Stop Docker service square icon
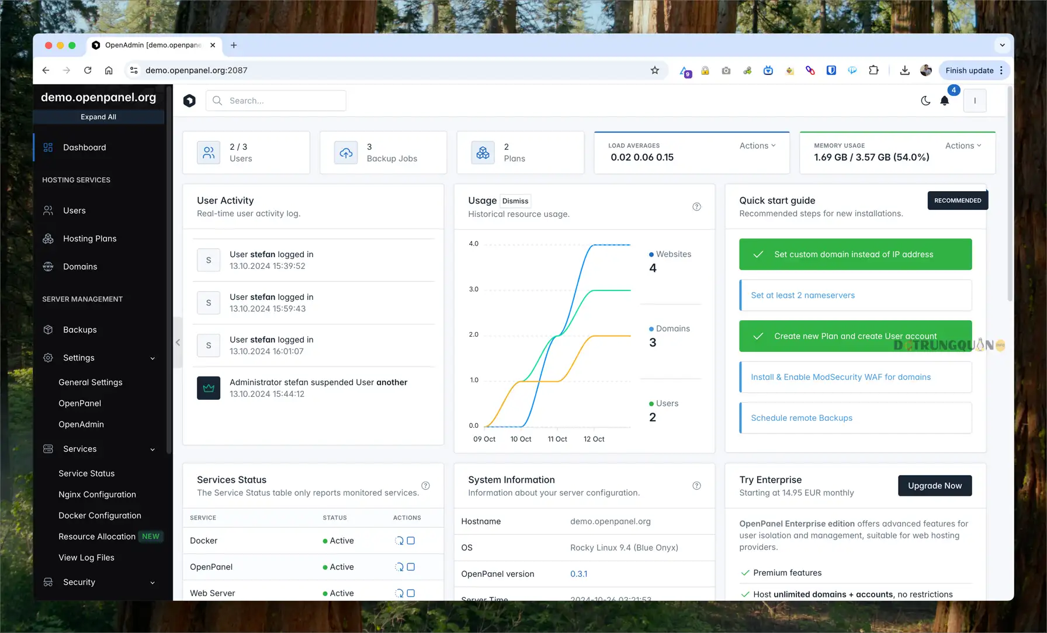The image size is (1047, 633). 411,541
